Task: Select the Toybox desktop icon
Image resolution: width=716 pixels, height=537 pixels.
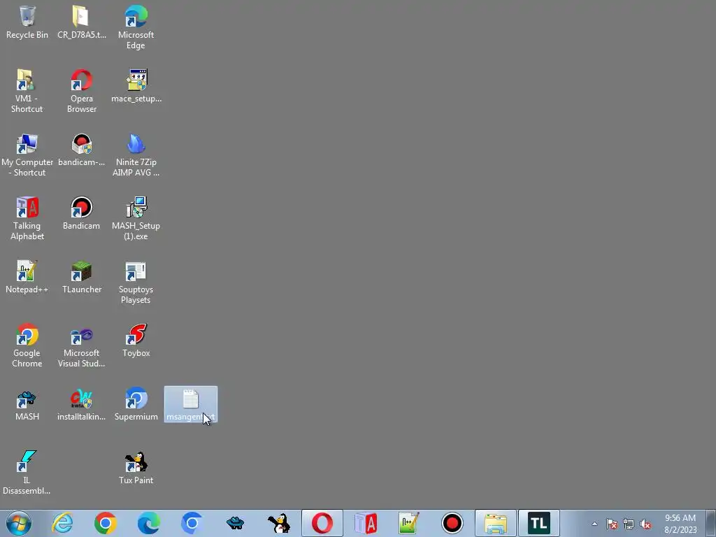Action: coord(136,341)
